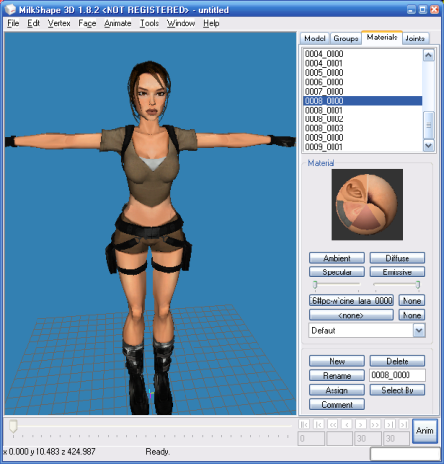Jump to first frame playback button
This screenshot has height=464, width=444.
click(304, 425)
